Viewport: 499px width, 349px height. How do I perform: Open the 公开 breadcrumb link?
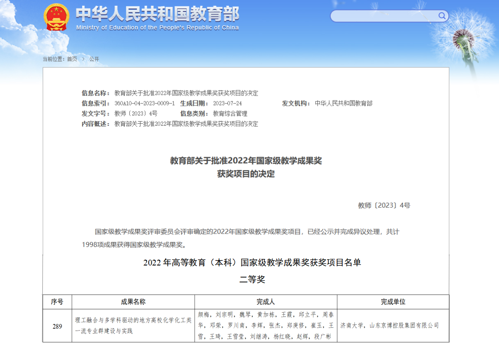(94, 59)
